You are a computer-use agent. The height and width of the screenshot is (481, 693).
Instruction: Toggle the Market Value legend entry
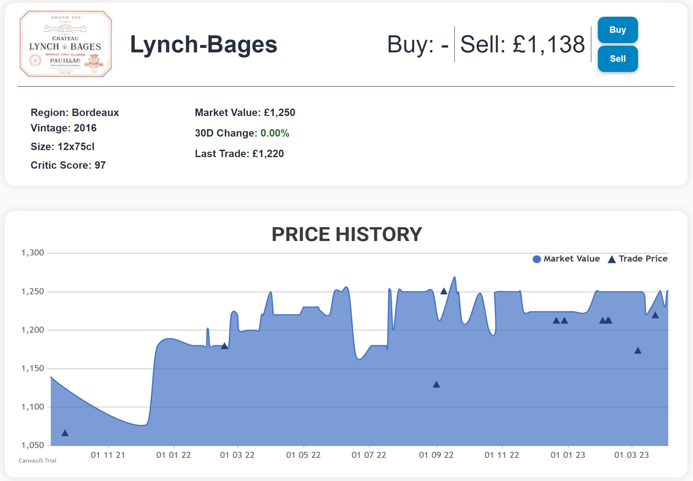(x=566, y=259)
